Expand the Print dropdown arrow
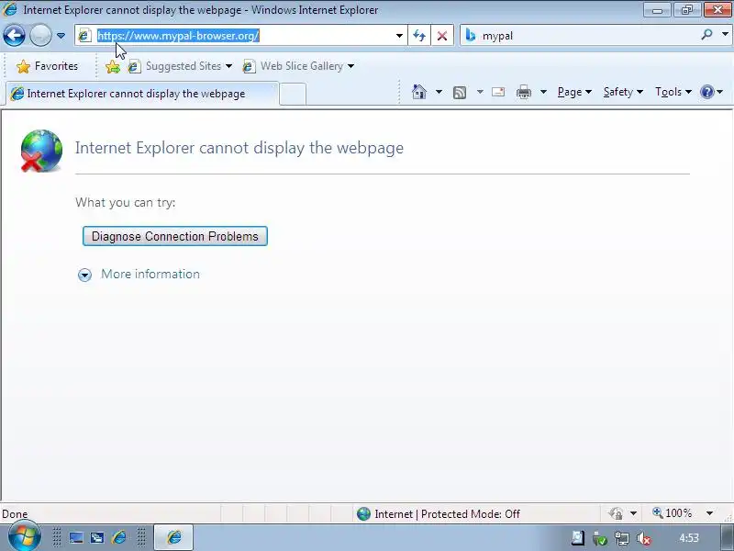The image size is (734, 551). coord(543,92)
